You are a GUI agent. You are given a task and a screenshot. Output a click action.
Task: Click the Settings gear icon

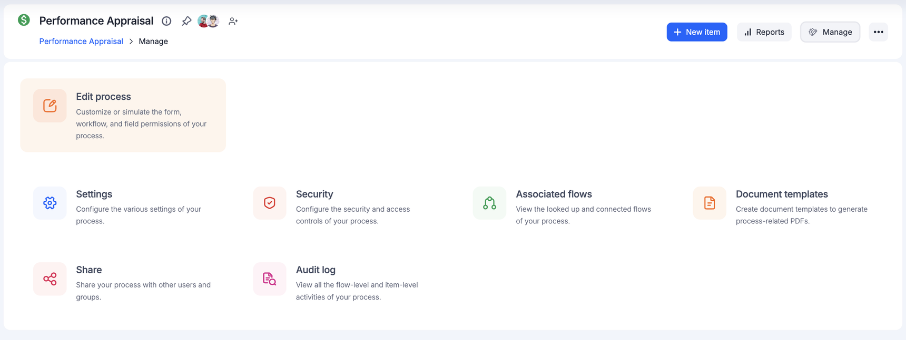50,203
